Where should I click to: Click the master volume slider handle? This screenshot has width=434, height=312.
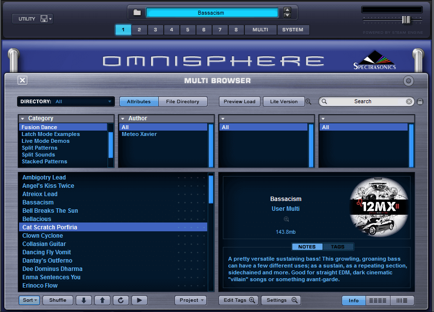click(x=406, y=20)
